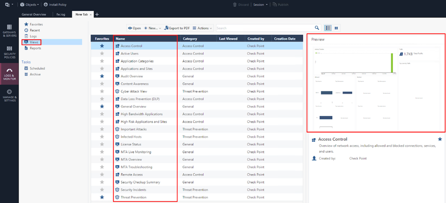Viewport: 446px width, 203px height.
Task: Click the Access Control preview thumbnail
Action: pos(377,88)
